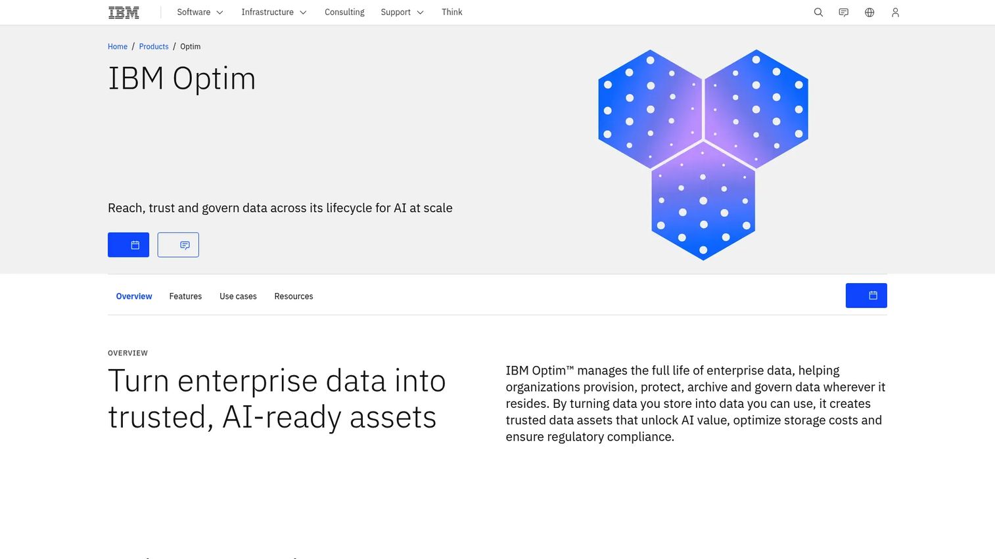The height and width of the screenshot is (559, 995).
Task: Open the user profile icon
Action: [x=895, y=12]
